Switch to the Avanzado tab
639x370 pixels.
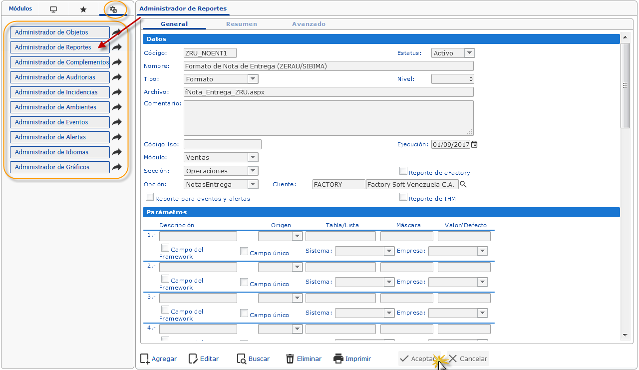tap(309, 24)
